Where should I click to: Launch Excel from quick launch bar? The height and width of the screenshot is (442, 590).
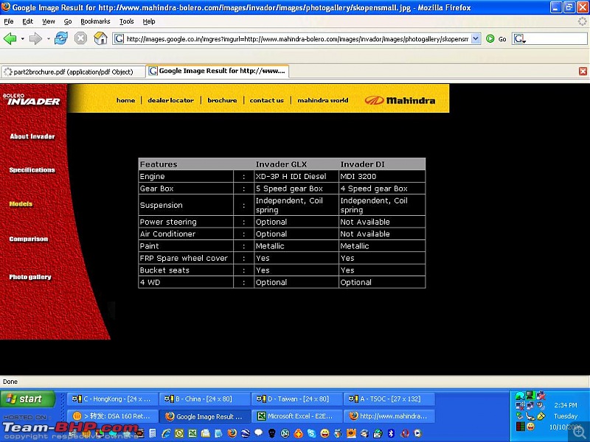192,433
